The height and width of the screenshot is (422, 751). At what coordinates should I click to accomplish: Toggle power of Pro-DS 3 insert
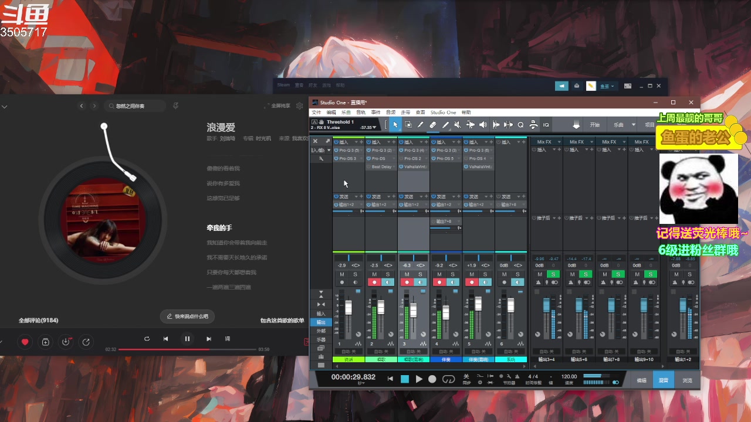337,159
